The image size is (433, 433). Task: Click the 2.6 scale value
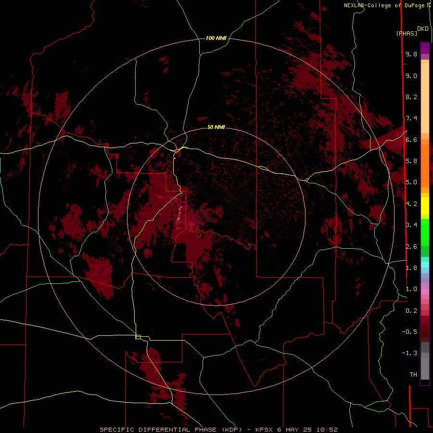coord(411,247)
